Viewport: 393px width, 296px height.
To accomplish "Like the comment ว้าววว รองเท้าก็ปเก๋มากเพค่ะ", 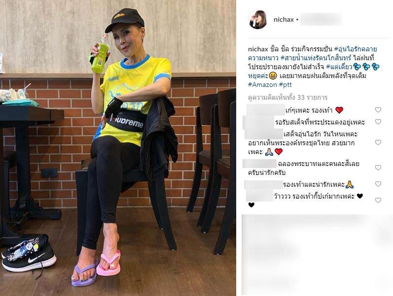I will pyautogui.click(x=378, y=200).
